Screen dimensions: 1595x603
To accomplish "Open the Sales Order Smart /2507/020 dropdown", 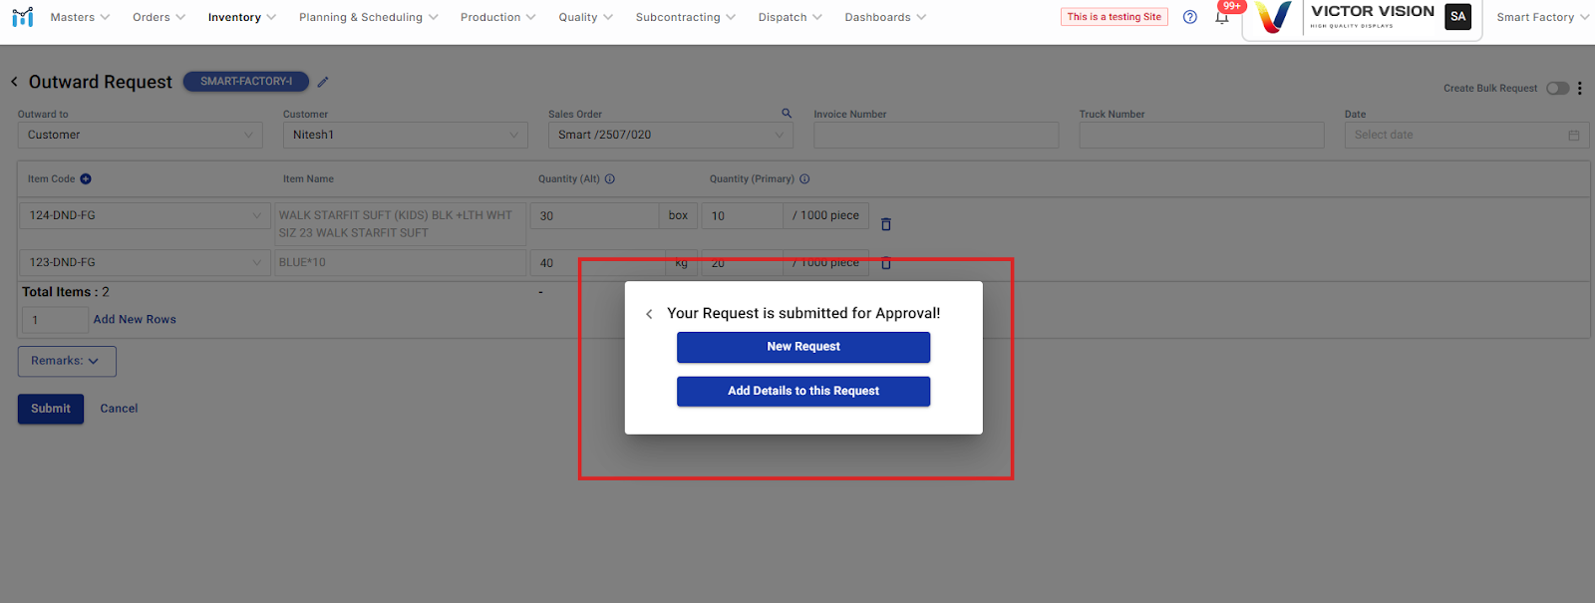I will pos(670,136).
